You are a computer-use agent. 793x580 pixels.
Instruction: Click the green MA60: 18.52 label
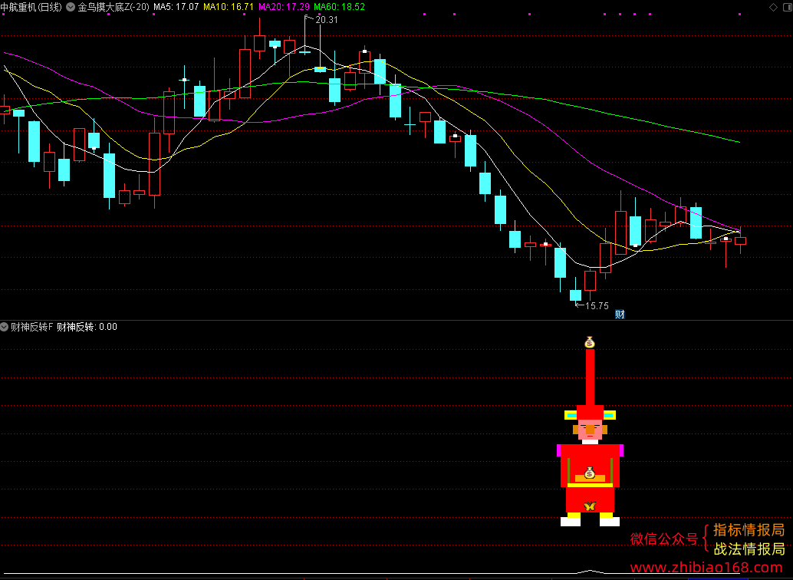click(x=339, y=7)
